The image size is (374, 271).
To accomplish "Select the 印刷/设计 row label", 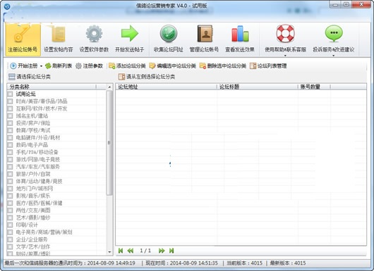I will coord(27,225).
